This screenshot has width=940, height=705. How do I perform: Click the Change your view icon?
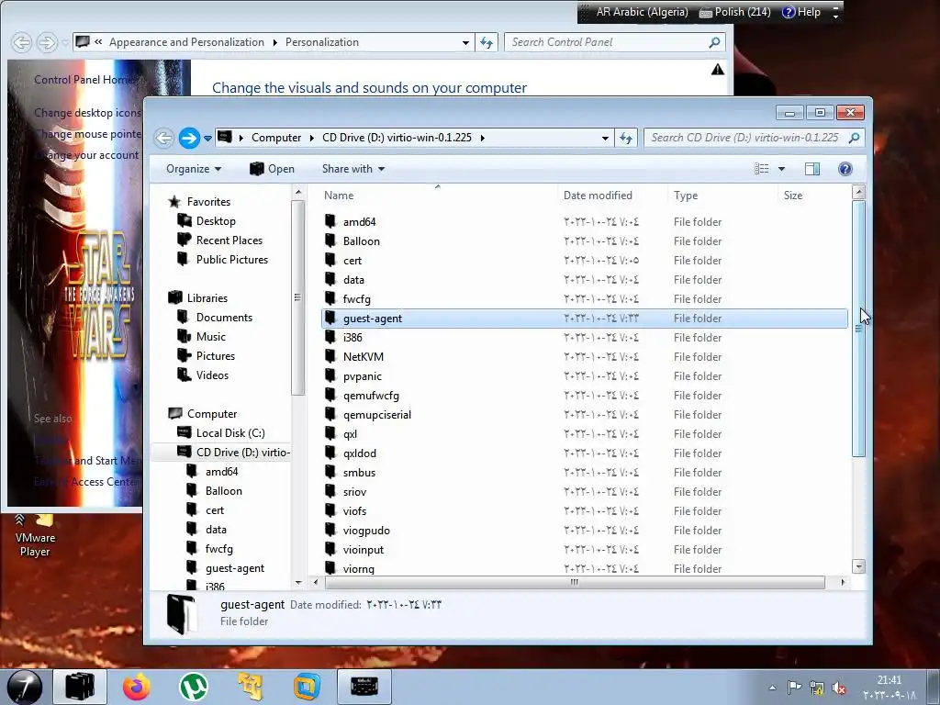(x=761, y=169)
